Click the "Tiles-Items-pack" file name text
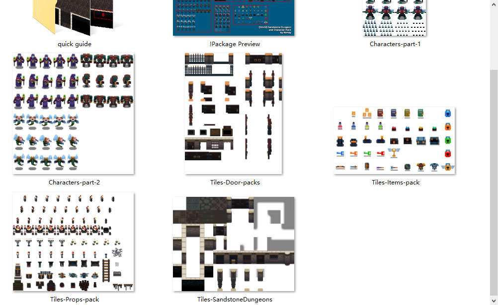The width and height of the screenshot is (498, 305). click(395, 183)
